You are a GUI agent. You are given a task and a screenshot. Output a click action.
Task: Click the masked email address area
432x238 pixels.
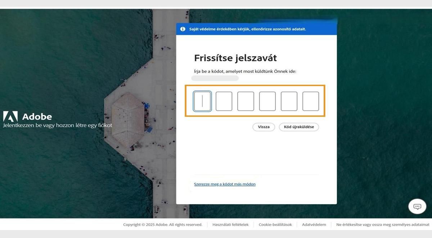(215, 78)
